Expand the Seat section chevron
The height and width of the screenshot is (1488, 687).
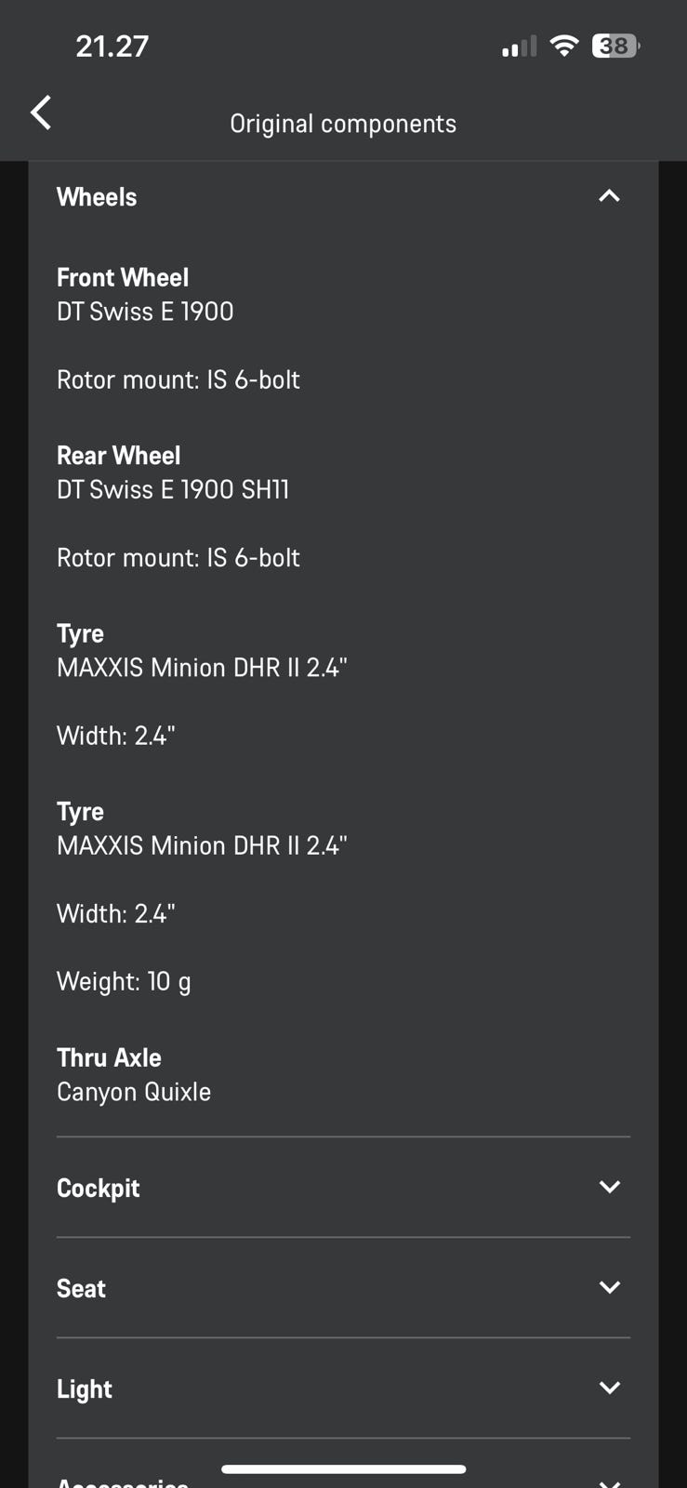609,1287
